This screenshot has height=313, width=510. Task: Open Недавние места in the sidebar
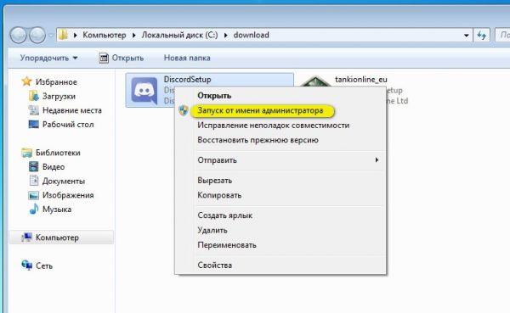click(72, 110)
